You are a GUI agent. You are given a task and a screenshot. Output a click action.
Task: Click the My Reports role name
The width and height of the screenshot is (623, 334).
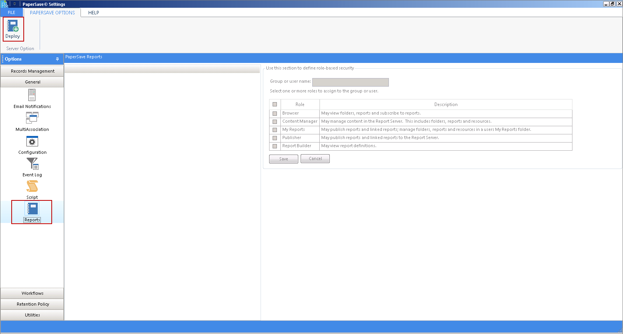(x=294, y=130)
